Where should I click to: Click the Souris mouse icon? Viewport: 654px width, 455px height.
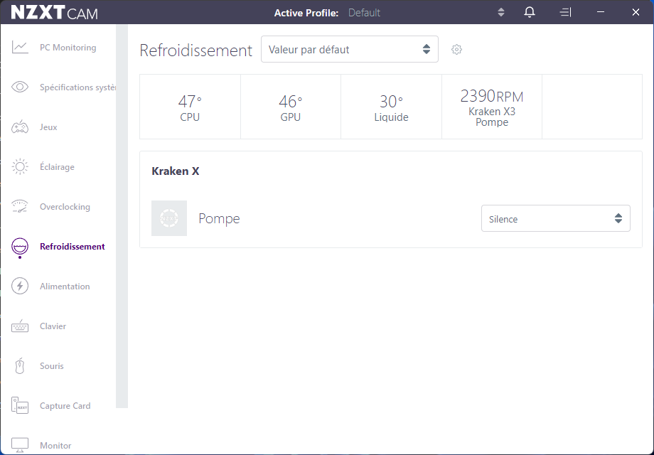click(x=20, y=366)
